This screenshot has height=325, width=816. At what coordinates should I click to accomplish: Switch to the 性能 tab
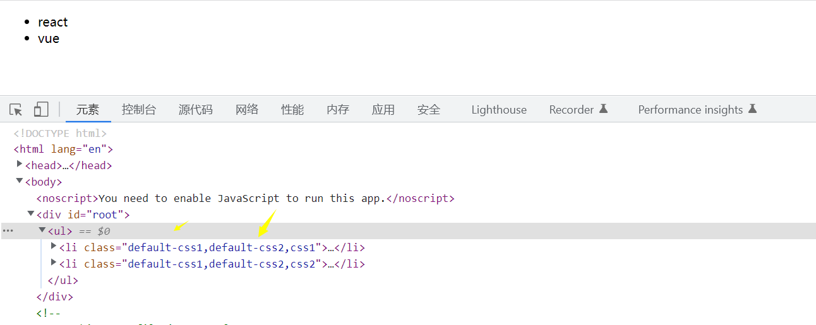292,110
